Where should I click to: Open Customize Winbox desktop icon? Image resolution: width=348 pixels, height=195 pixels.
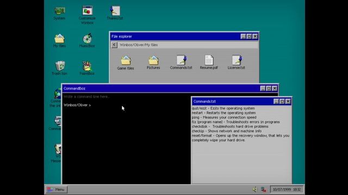click(87, 15)
